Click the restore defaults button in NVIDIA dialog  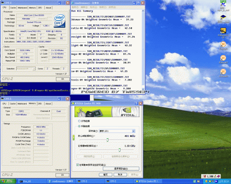click(x=121, y=169)
